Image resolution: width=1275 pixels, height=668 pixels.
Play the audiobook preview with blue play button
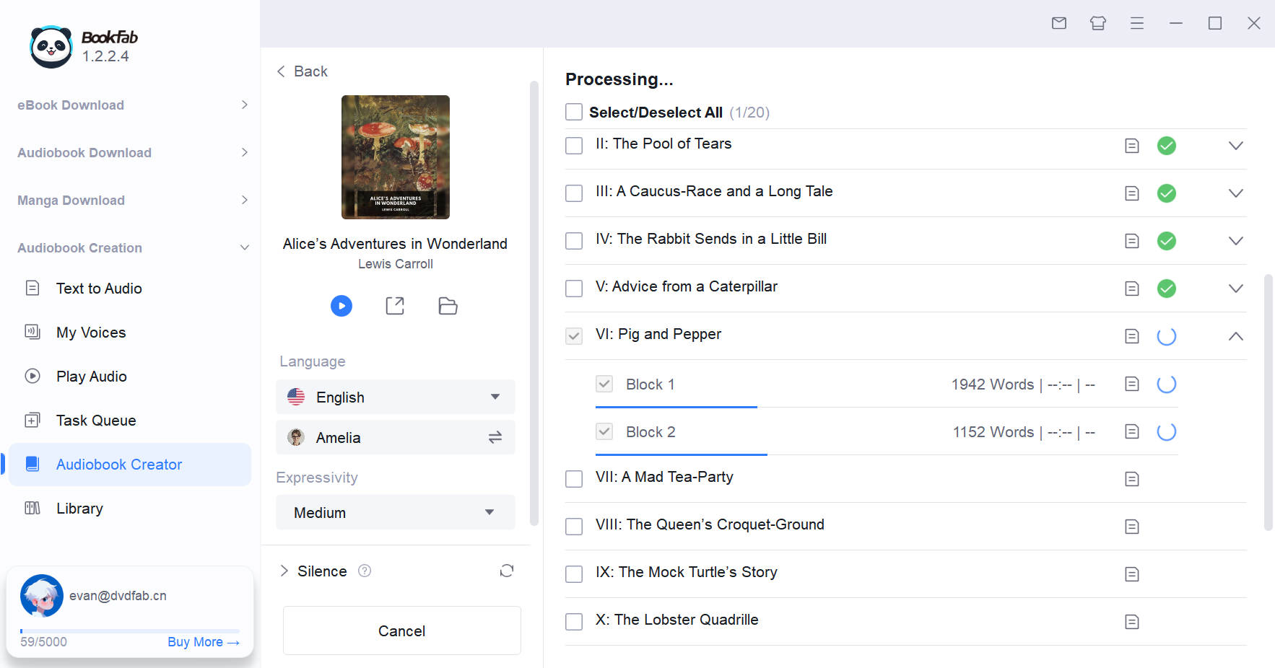341,306
